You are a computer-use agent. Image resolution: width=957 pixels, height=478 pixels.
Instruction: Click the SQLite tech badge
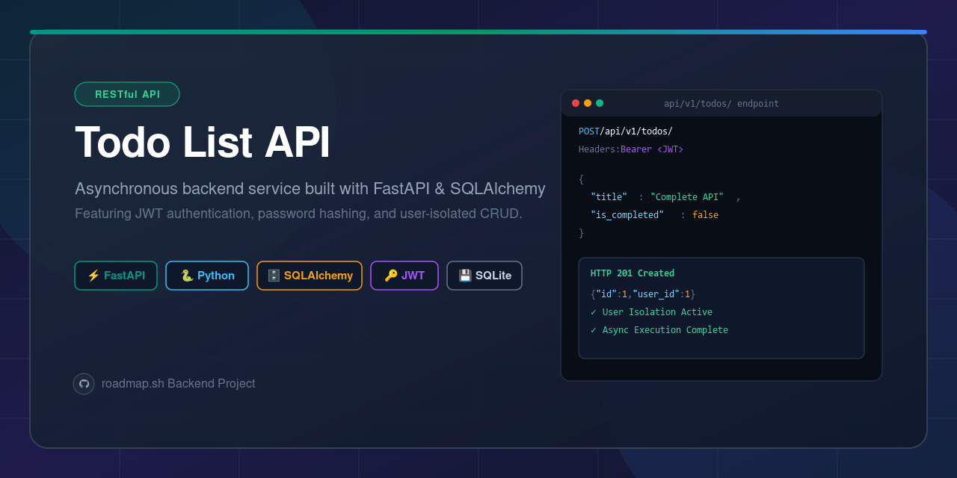point(484,276)
